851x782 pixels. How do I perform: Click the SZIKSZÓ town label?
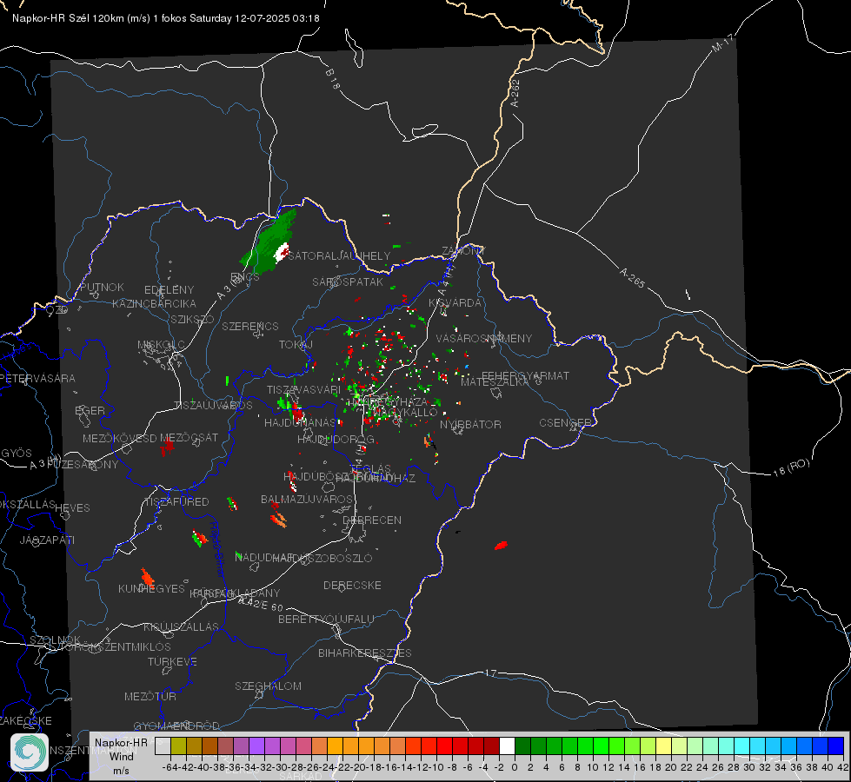click(x=192, y=319)
